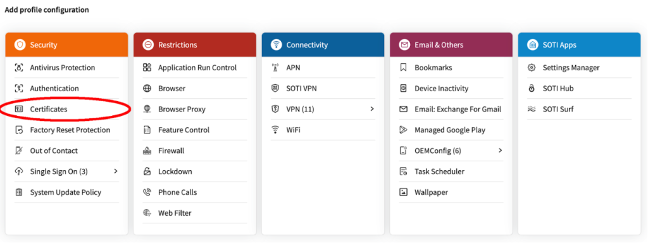Open Email: Exchange For Gmail entry

click(451, 109)
